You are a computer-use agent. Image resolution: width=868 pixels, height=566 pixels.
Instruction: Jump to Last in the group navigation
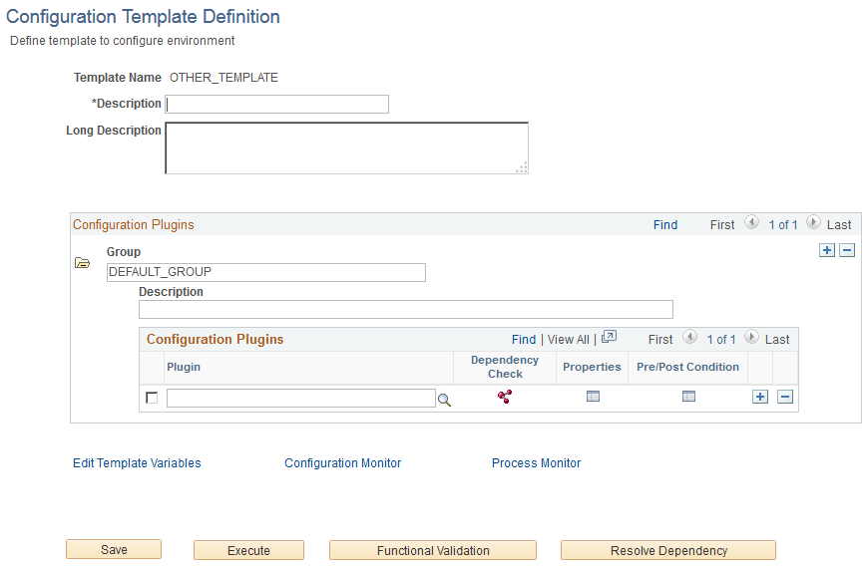click(x=839, y=225)
